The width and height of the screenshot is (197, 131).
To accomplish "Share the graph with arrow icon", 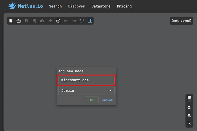I will (x=50, y=21).
